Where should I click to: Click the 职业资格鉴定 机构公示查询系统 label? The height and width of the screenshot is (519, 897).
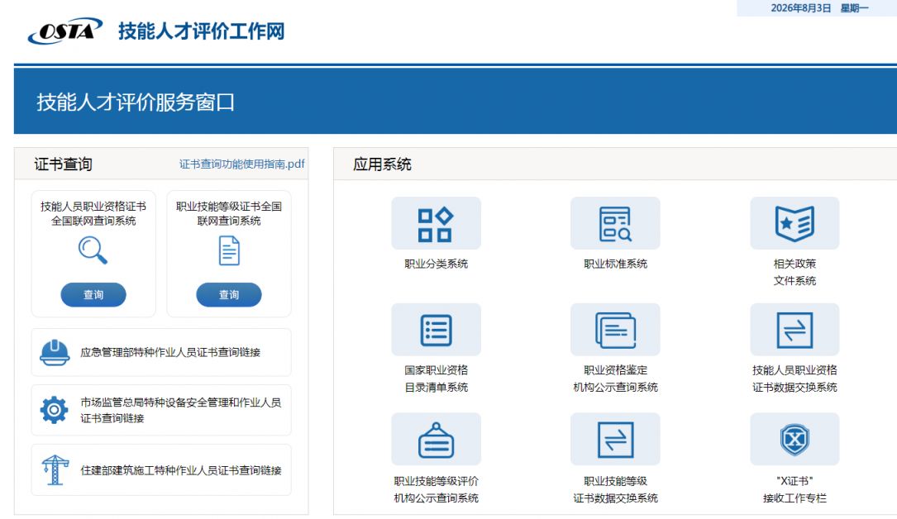(616, 379)
